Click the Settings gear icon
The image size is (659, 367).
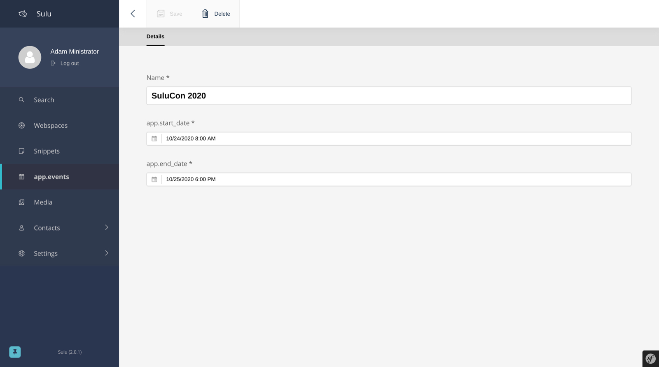click(x=21, y=253)
